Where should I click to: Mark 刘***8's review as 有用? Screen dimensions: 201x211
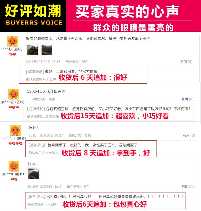point(188,187)
